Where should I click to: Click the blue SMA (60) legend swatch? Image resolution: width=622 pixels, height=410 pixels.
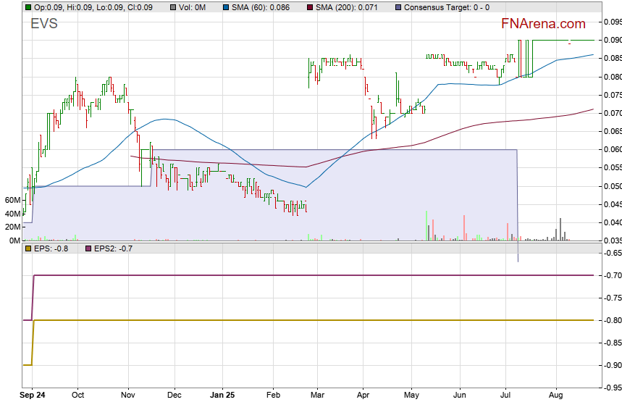pos(226,7)
